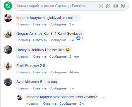Viewport: 132px width, 107px height.
Task: Like Azər Abbasov's comment via Нравится
Action: click(x=23, y=88)
